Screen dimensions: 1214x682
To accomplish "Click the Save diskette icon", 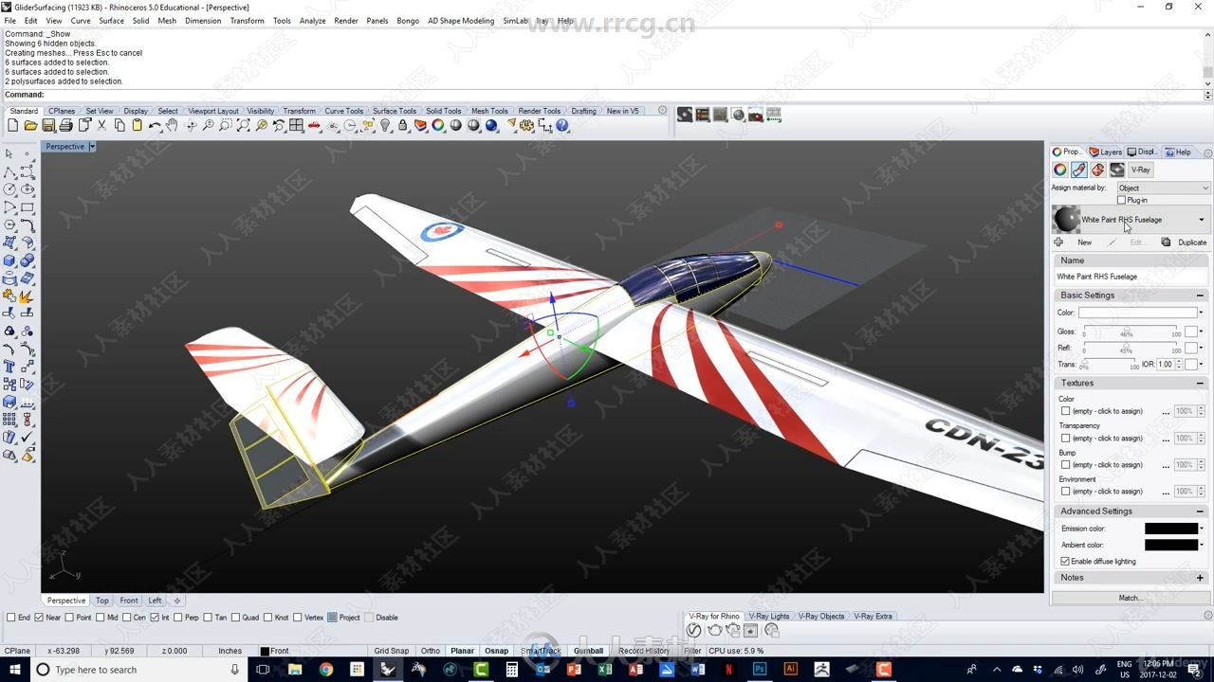I will 49,125.
